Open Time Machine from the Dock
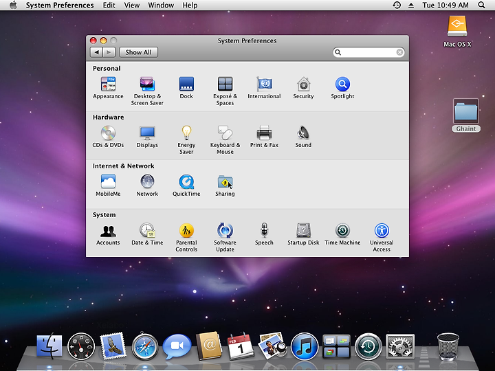The width and height of the screenshot is (495, 371). pos(368,346)
